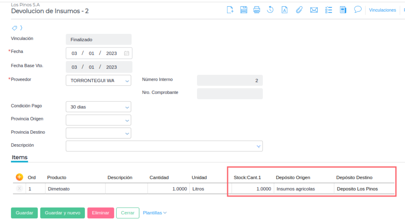Select the Items tab
Screen dimensions: 405x223
coord(19,157)
